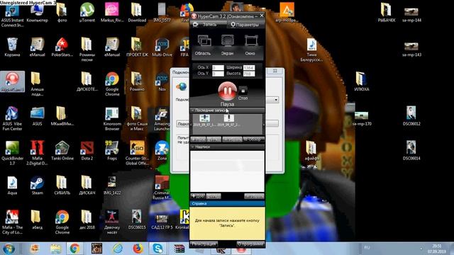Open the taskbar clock and date
This screenshot has width=454, height=255.
coord(437,249)
